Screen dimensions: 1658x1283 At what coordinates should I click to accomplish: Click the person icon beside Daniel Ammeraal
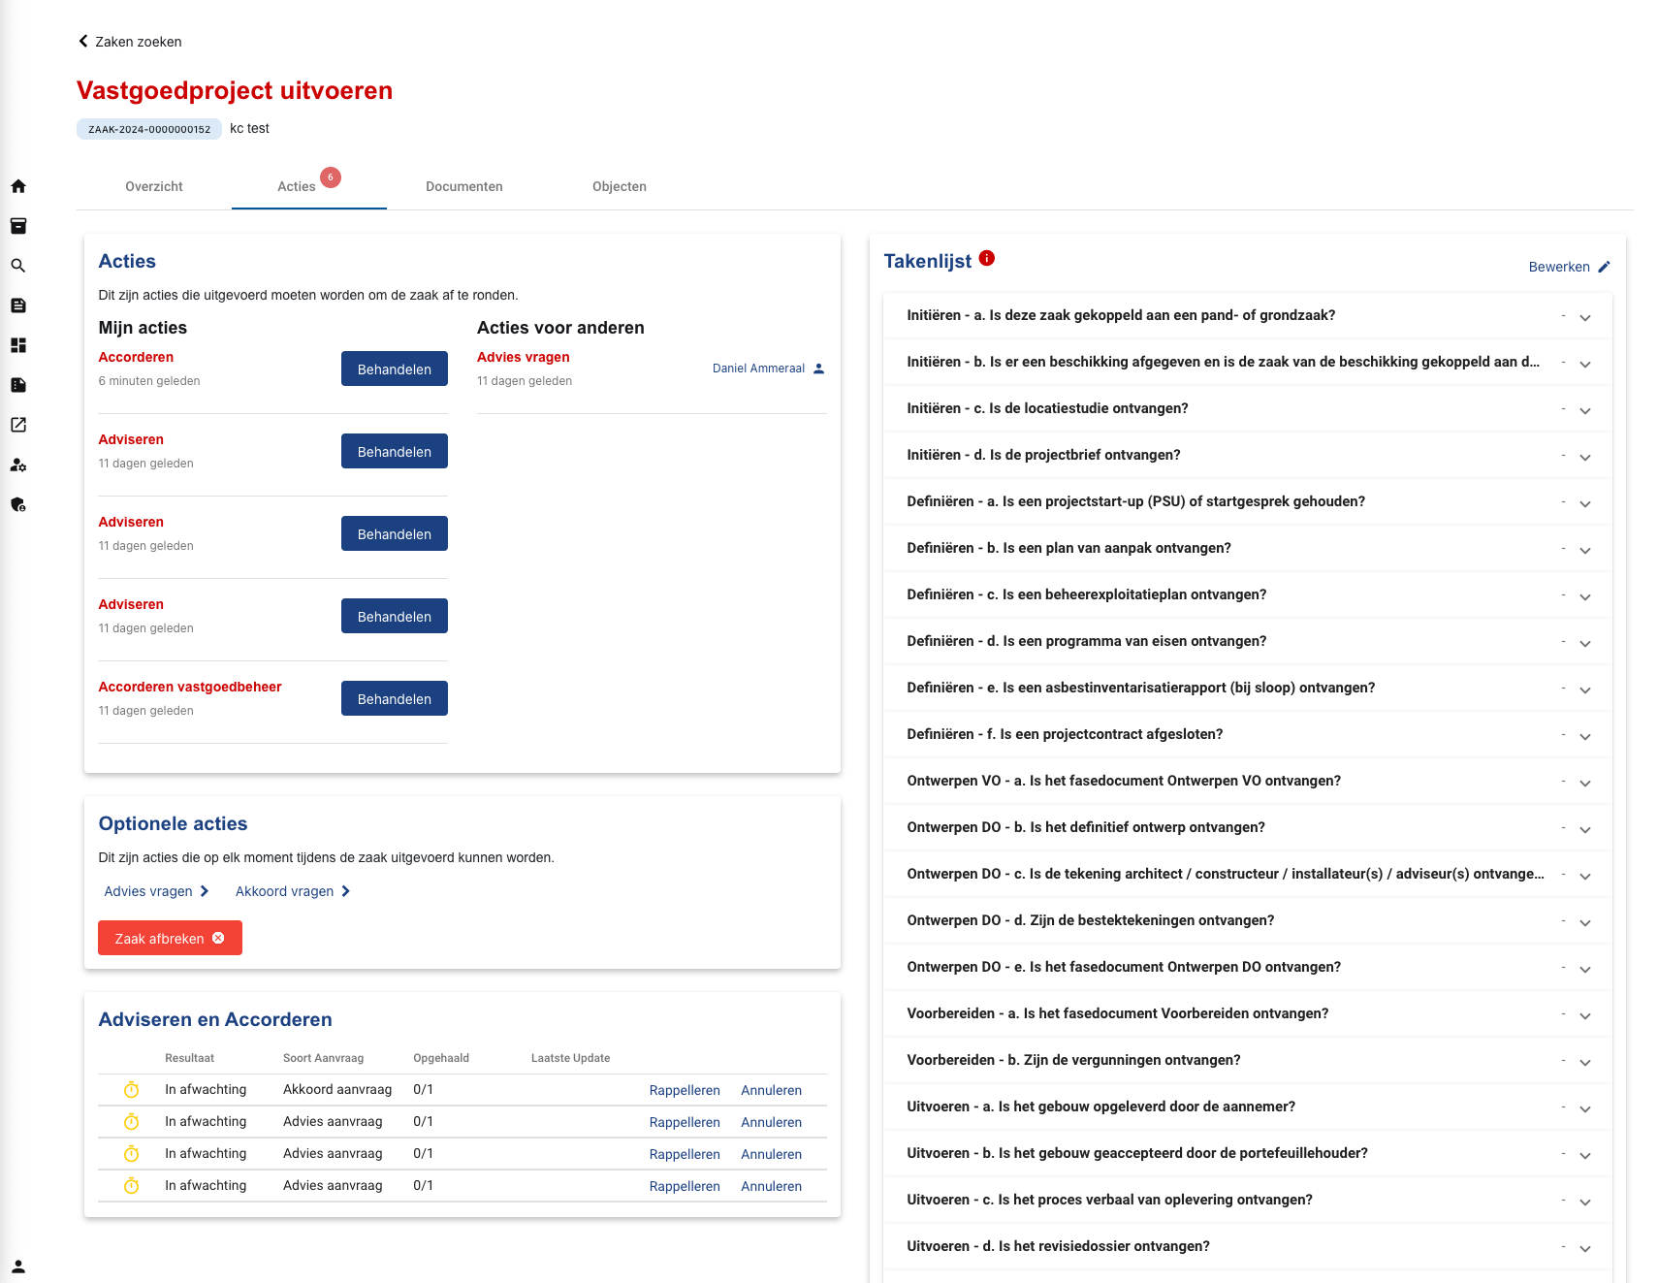pos(818,369)
